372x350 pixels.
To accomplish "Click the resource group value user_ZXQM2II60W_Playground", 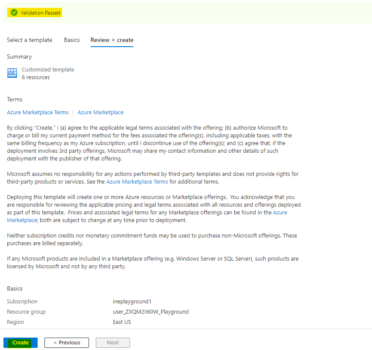I will [151, 311].
